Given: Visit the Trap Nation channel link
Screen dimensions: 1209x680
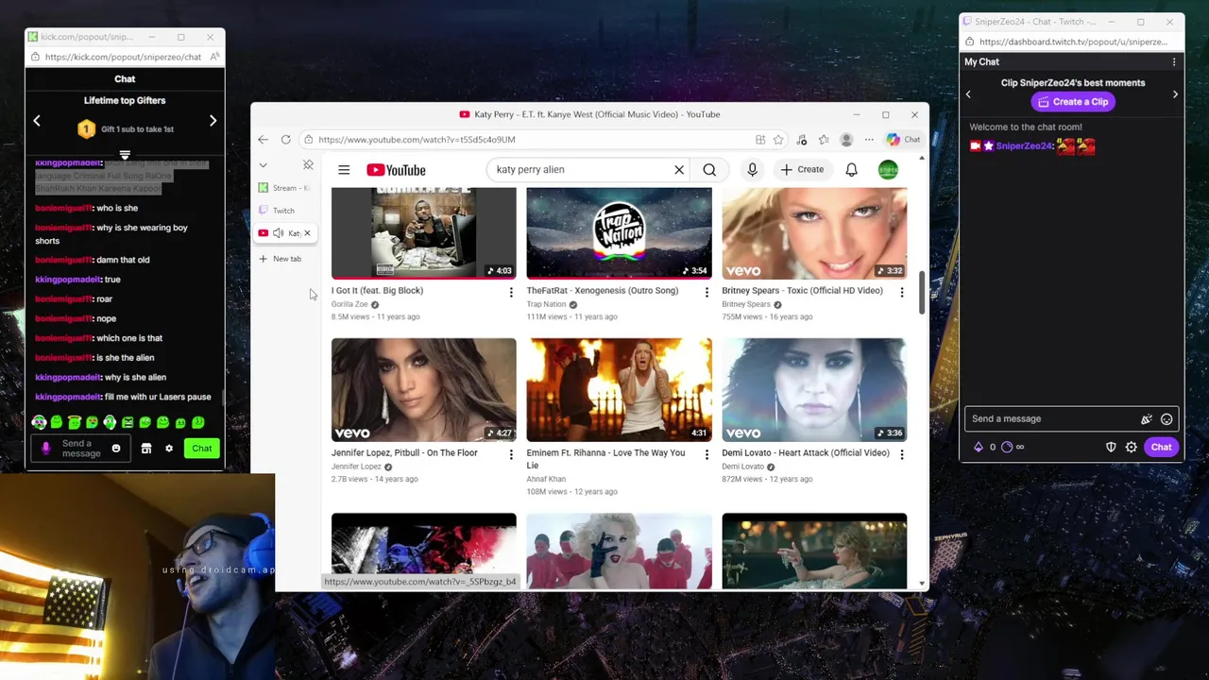Looking at the screenshot, I should (546, 304).
